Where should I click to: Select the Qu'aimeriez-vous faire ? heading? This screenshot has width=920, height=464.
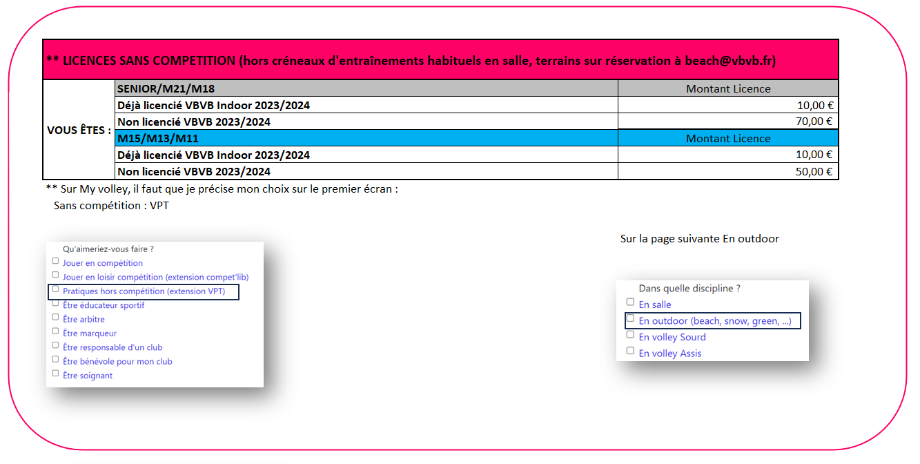108,249
